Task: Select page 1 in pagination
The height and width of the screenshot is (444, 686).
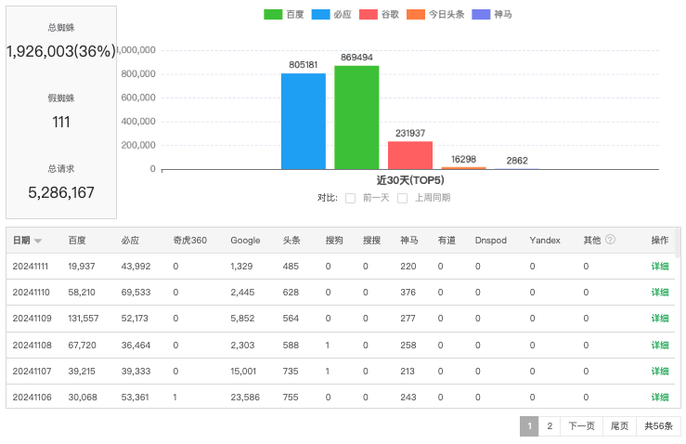Action: click(x=529, y=426)
